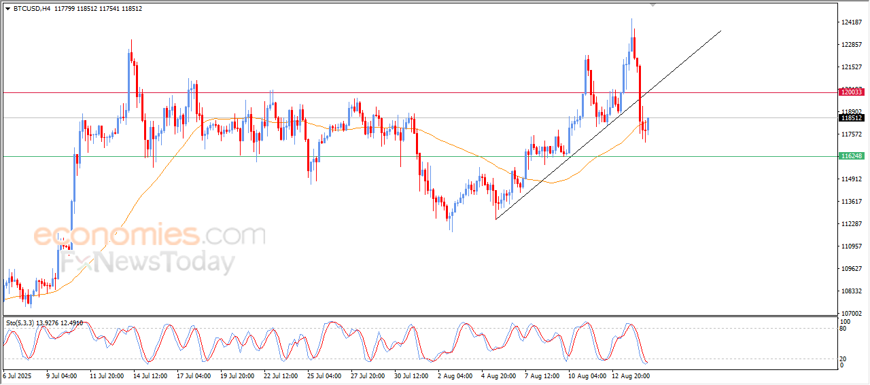The width and height of the screenshot is (870, 385).
Task: Click the red 120033 price label
Action: coord(852,92)
